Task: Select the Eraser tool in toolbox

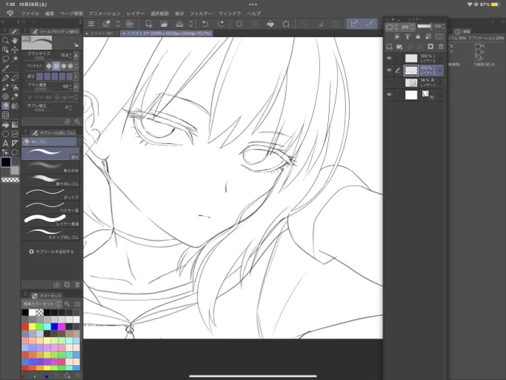Action: point(5,106)
